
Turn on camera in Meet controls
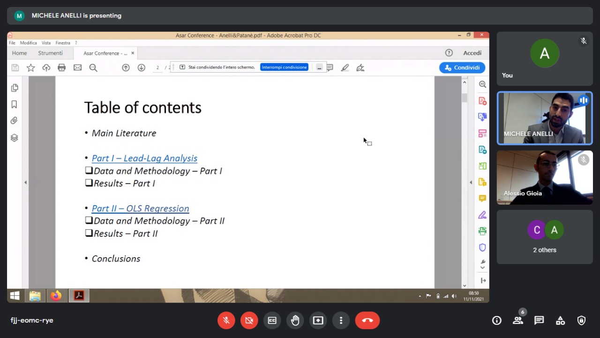pyautogui.click(x=249, y=321)
